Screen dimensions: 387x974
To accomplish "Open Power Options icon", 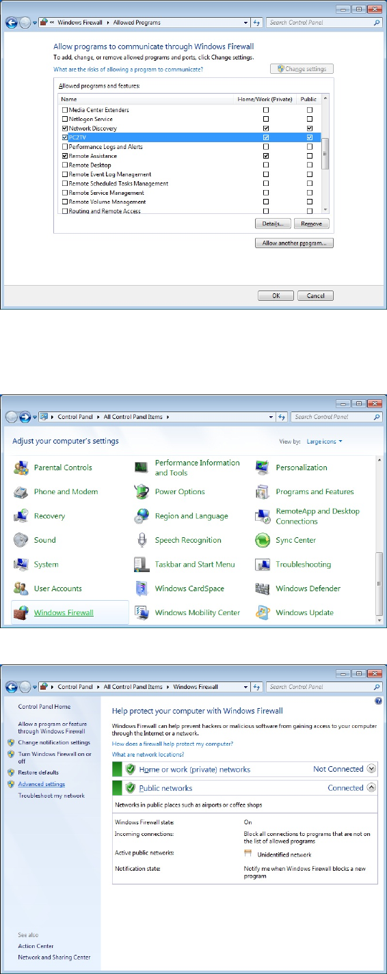I will pos(142,492).
